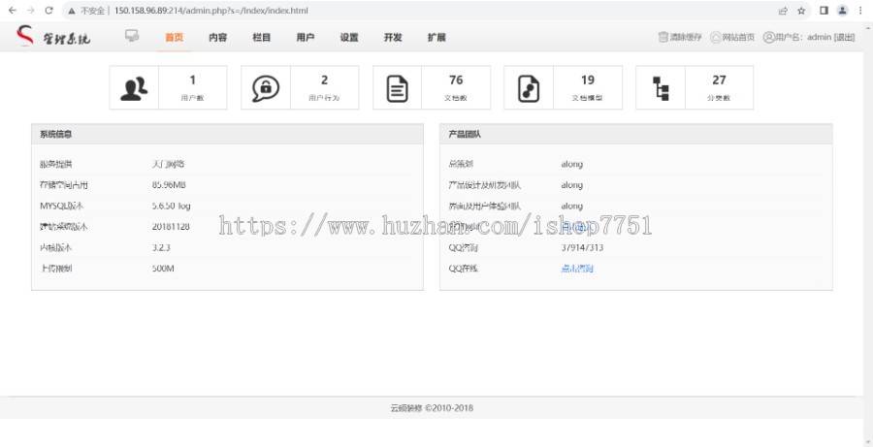Click the monitor icon in navbar
873x447 pixels.
132,36
